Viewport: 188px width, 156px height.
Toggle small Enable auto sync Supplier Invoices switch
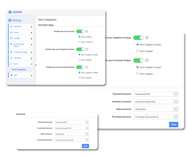(x=80, y=49)
